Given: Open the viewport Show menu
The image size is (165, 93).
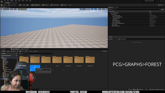Looking at the screenshot, I should coord(15,9).
